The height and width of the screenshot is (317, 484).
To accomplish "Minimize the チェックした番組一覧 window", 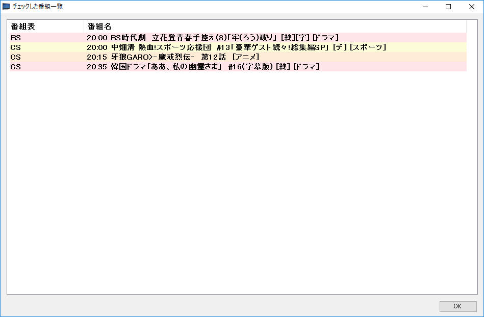I will point(425,7).
